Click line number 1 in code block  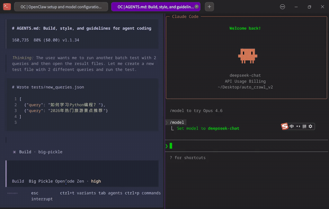coord(15,99)
